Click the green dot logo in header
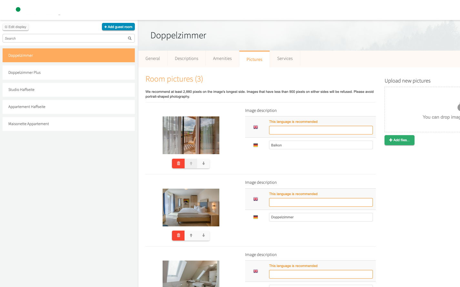Image resolution: width=460 pixels, height=287 pixels. coord(18,9)
